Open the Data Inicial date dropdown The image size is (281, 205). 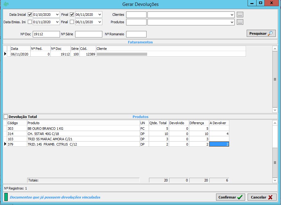(x=57, y=15)
